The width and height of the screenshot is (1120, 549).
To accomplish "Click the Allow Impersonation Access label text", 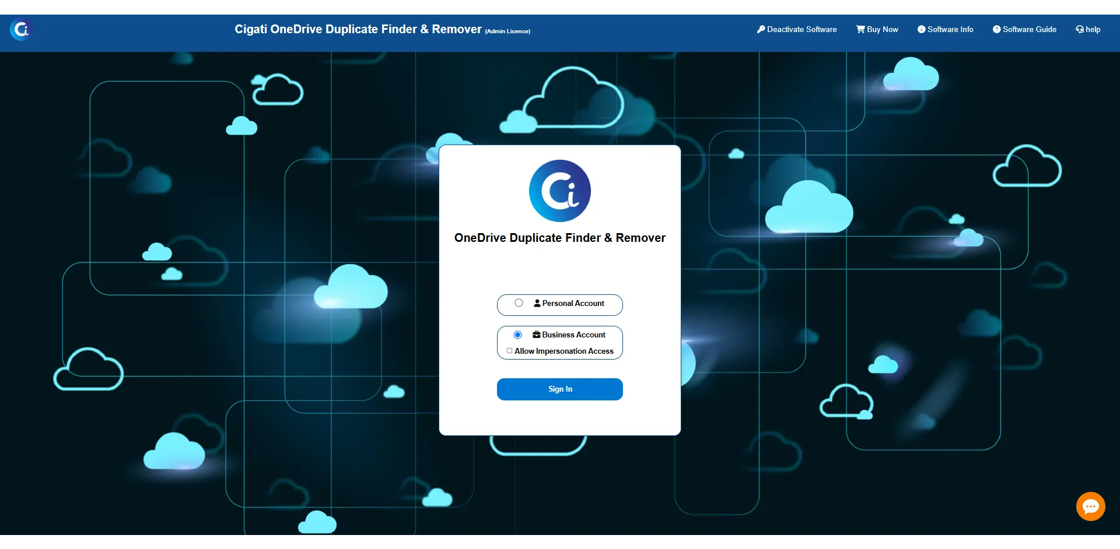I will click(563, 351).
